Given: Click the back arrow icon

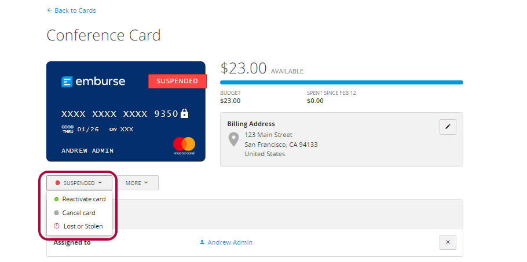Looking at the screenshot, I should click(49, 10).
